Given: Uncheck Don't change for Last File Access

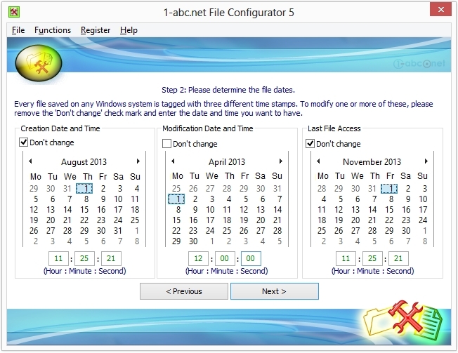Looking at the screenshot, I should point(310,144).
